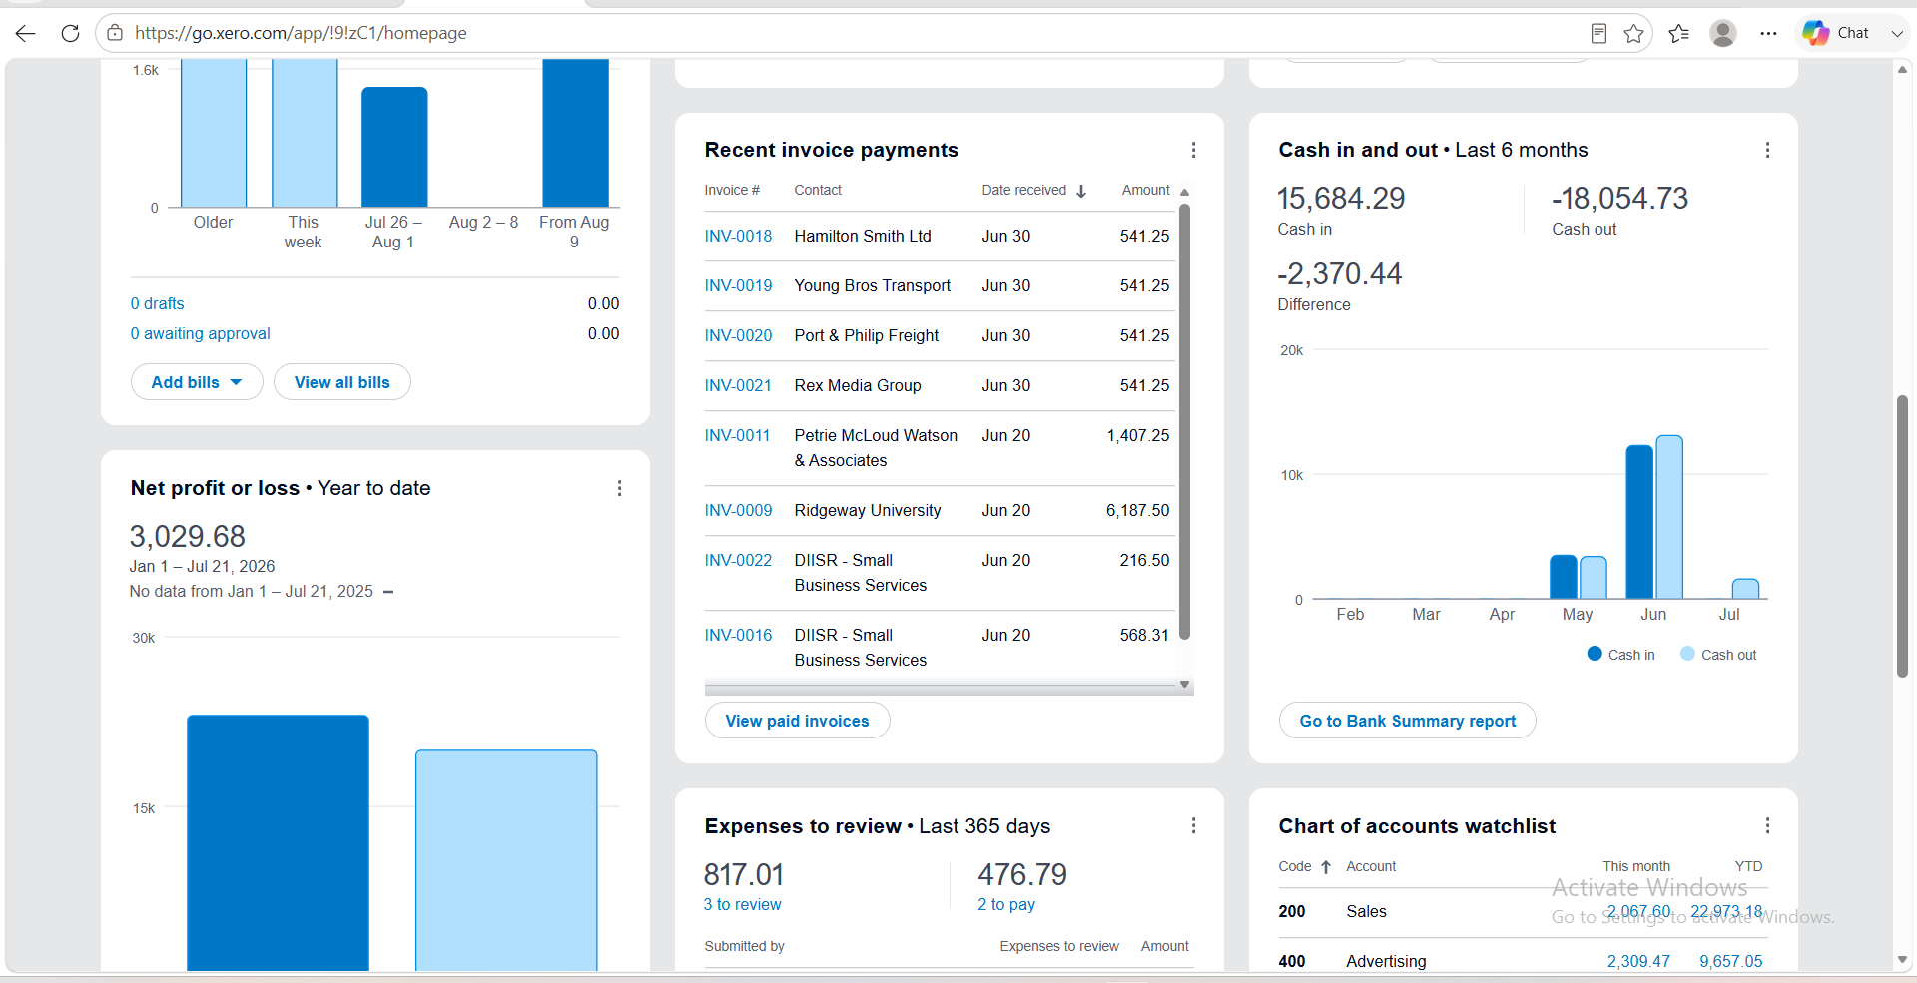
Task: Open the browser settings and more menu
Action: (x=1768, y=33)
